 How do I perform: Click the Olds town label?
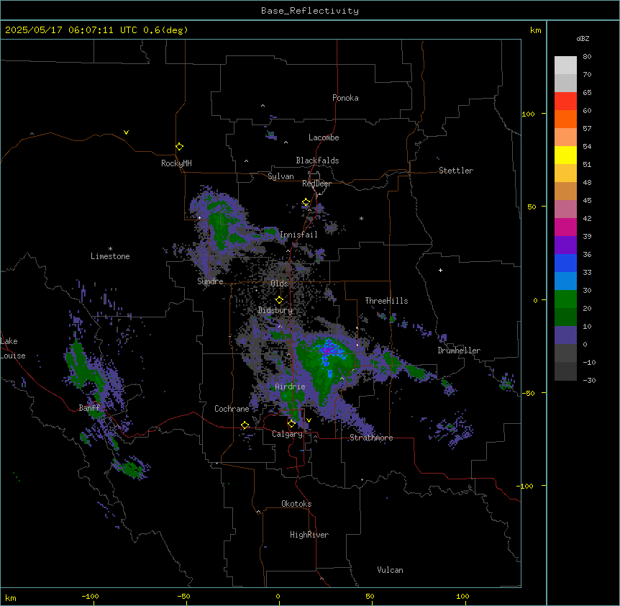coord(279,284)
